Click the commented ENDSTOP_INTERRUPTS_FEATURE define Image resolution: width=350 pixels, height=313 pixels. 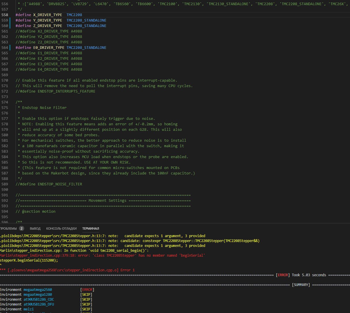[55, 91]
